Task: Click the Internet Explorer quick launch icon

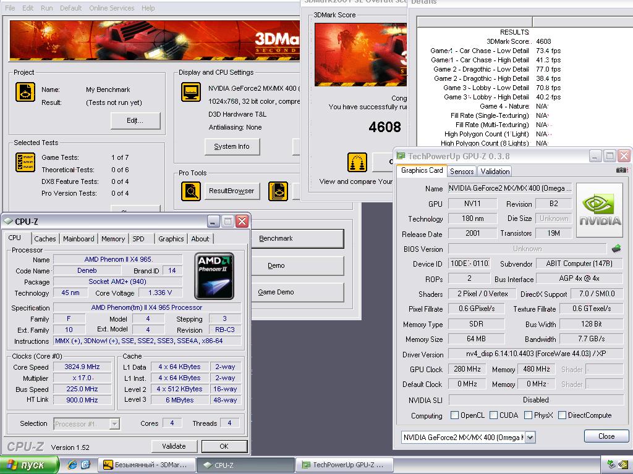Action: [x=72, y=465]
